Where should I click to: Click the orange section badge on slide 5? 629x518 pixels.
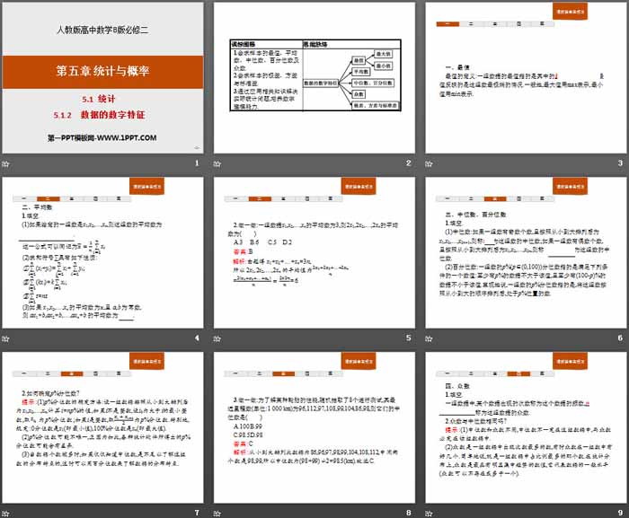[359, 186]
